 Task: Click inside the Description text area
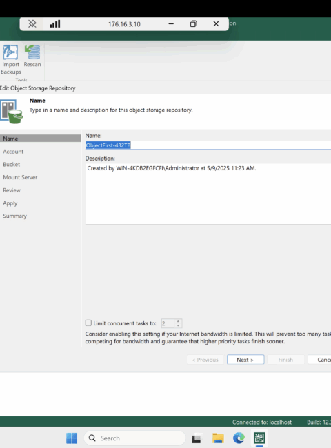point(208,194)
